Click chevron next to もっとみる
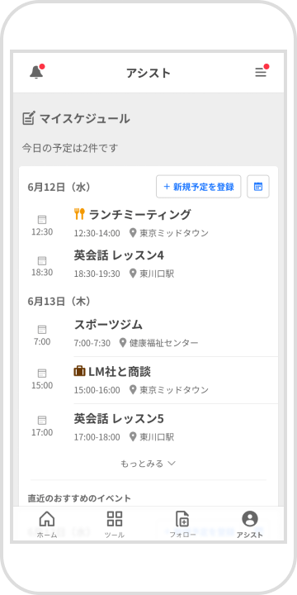Image resolution: width=297 pixels, height=595 pixels. click(x=172, y=464)
